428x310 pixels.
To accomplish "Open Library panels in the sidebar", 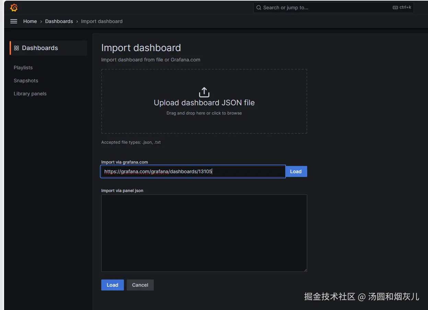I will pyautogui.click(x=30, y=94).
